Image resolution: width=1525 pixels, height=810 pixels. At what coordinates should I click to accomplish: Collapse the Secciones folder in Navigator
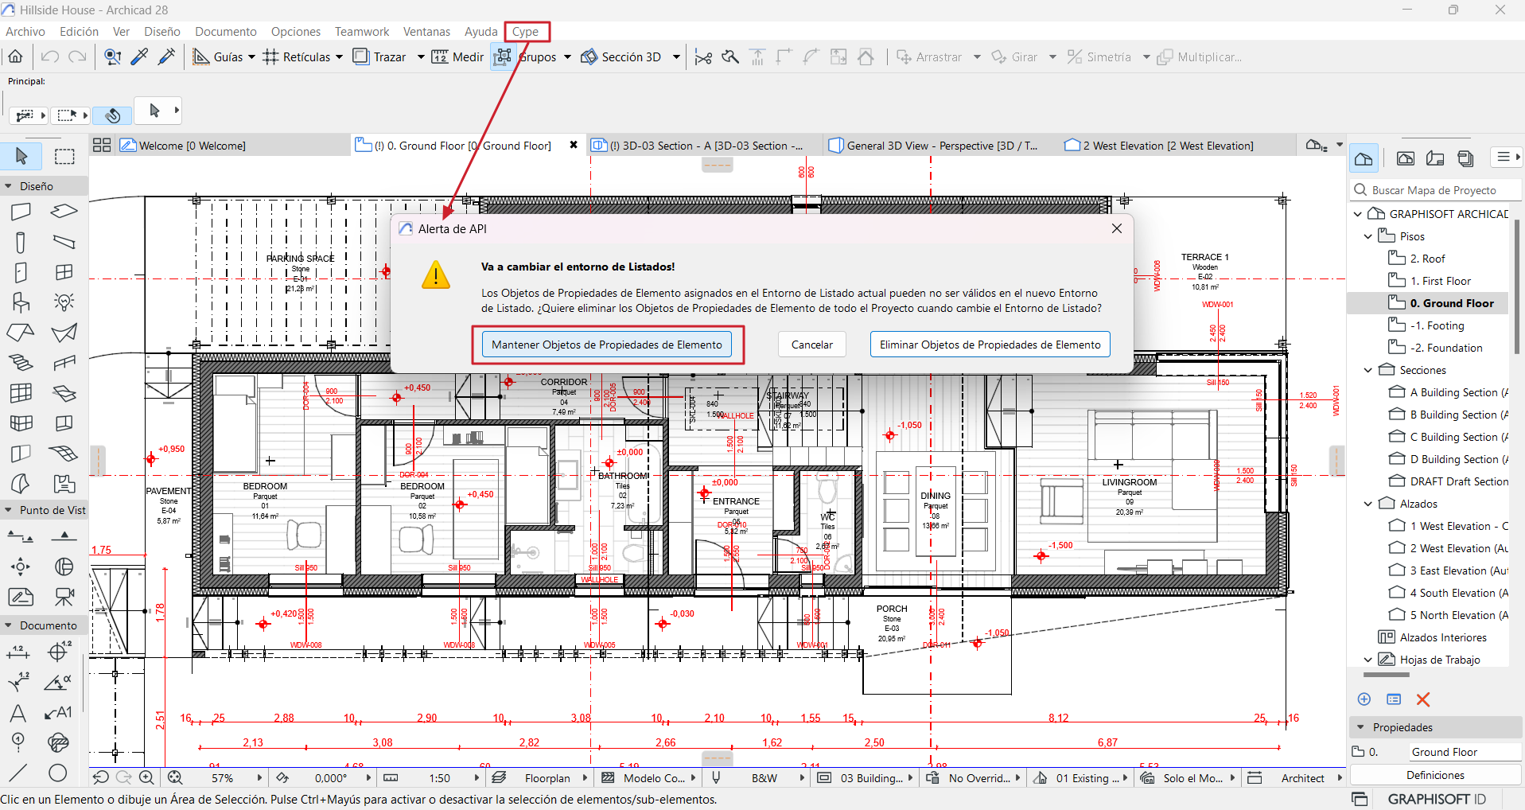tap(1368, 370)
